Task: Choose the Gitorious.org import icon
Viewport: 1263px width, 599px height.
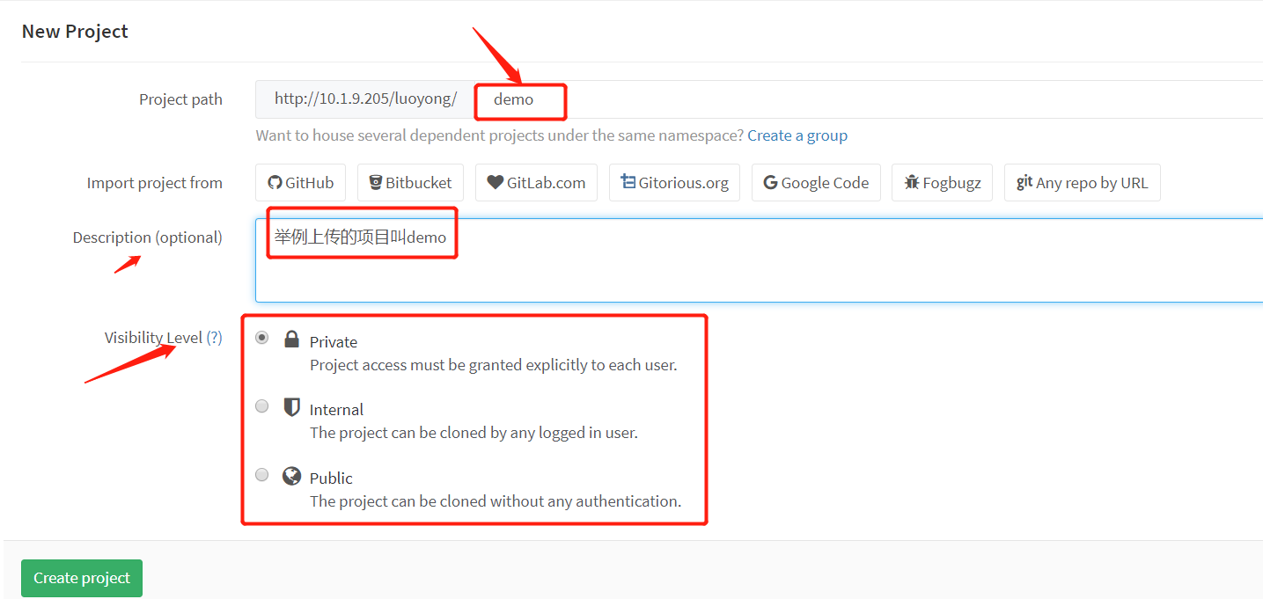Action: [627, 182]
